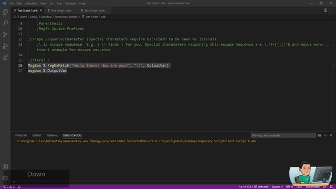Open the Accounts menu icon
This screenshot has width=336, height=189.
point(5,166)
